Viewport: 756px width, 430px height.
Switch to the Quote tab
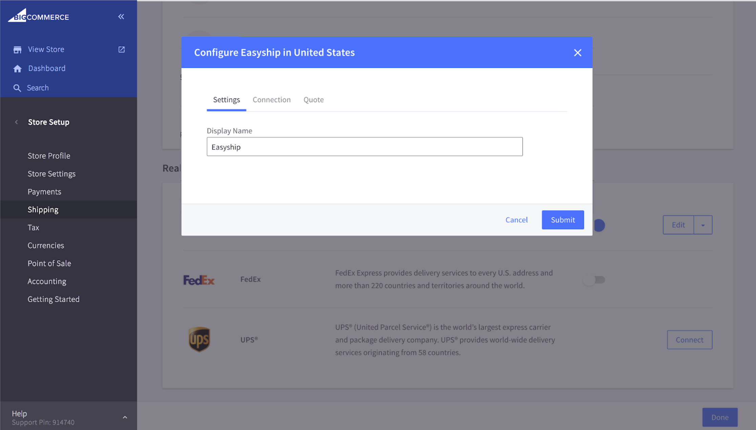[x=314, y=100]
